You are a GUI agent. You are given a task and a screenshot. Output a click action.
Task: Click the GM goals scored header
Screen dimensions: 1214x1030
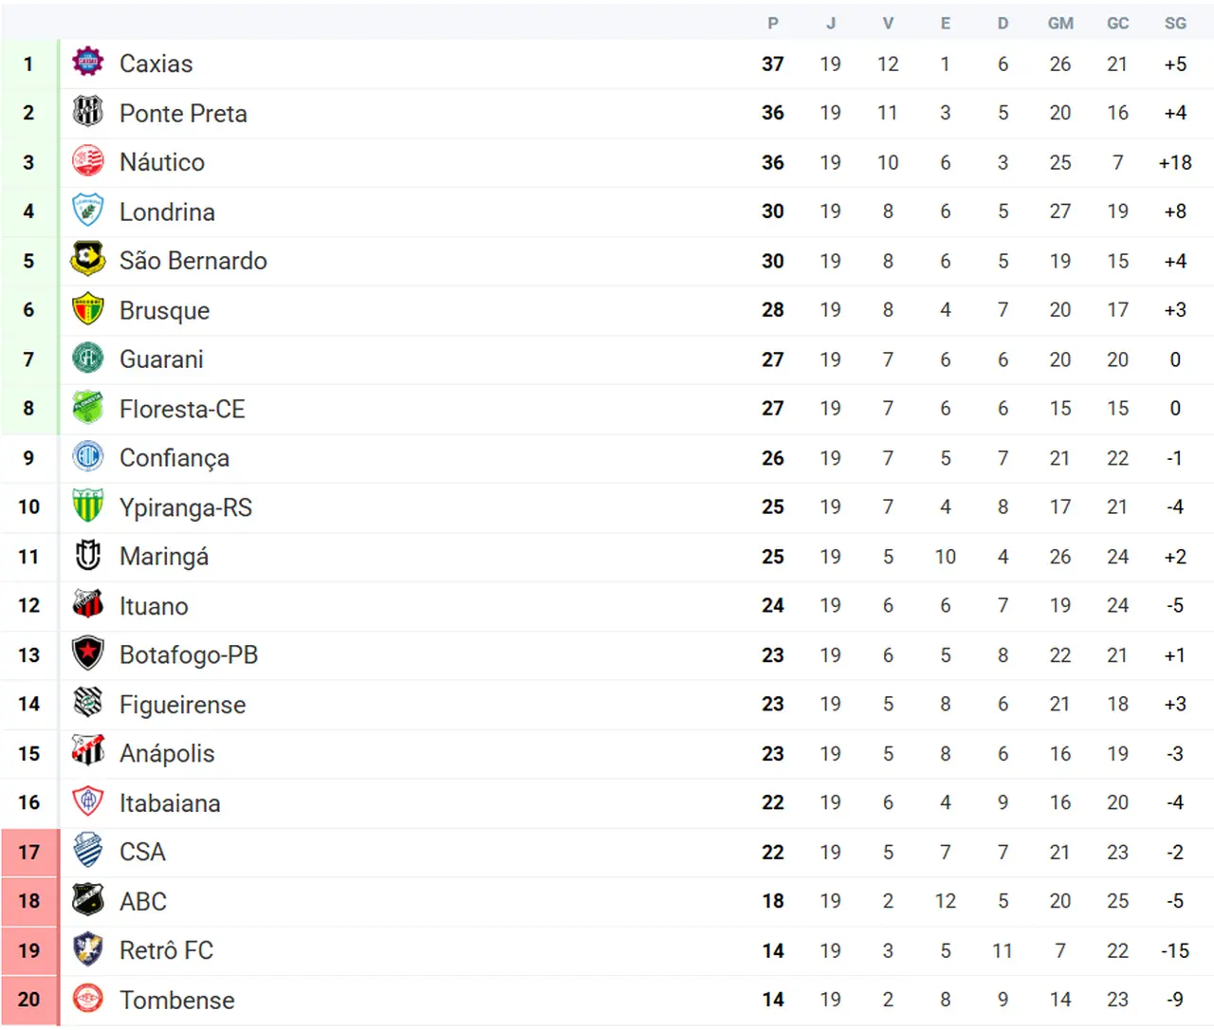pyautogui.click(x=1060, y=23)
